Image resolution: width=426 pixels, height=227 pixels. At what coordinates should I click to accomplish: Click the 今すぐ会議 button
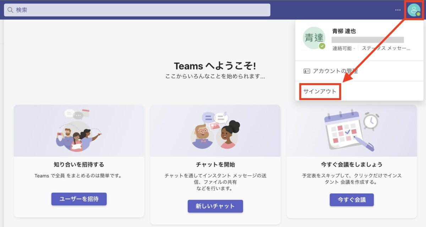pyautogui.click(x=351, y=199)
